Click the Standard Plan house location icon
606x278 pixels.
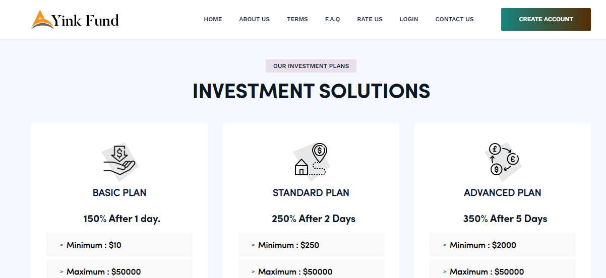(x=311, y=159)
